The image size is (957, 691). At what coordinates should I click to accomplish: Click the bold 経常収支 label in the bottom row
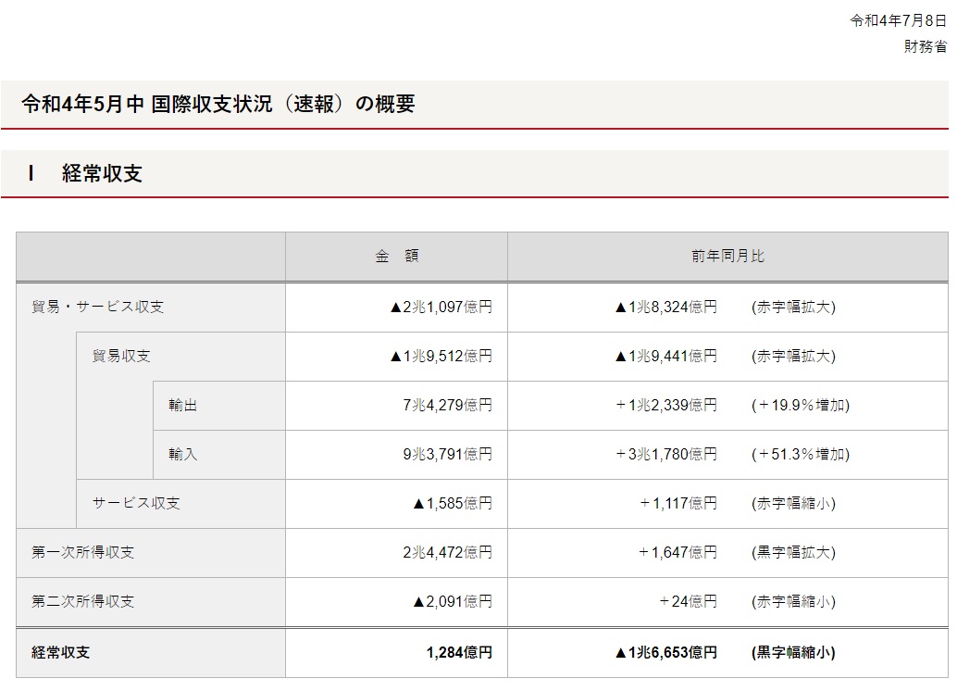click(x=61, y=652)
